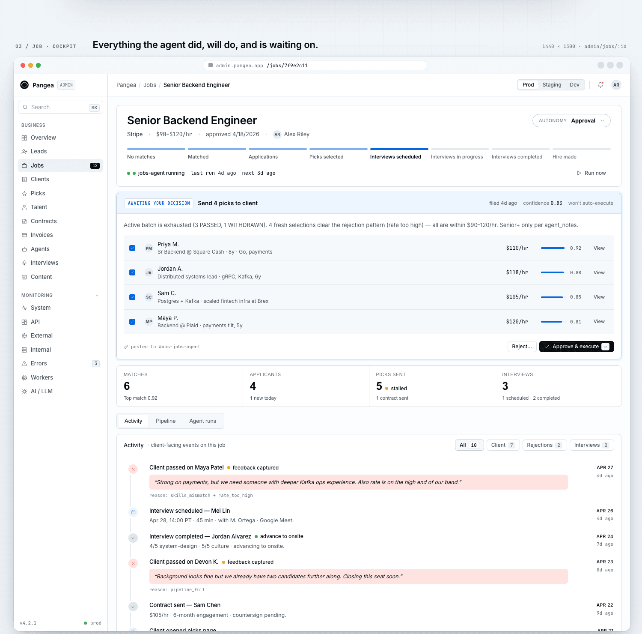Click the browser address bar
This screenshot has height=634, width=642.
tap(315, 65)
